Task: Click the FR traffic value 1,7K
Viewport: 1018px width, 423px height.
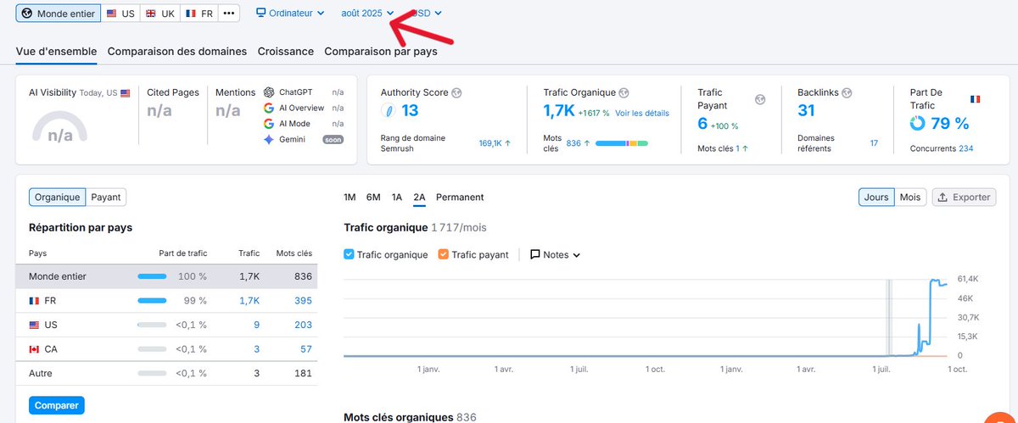Action: 249,300
